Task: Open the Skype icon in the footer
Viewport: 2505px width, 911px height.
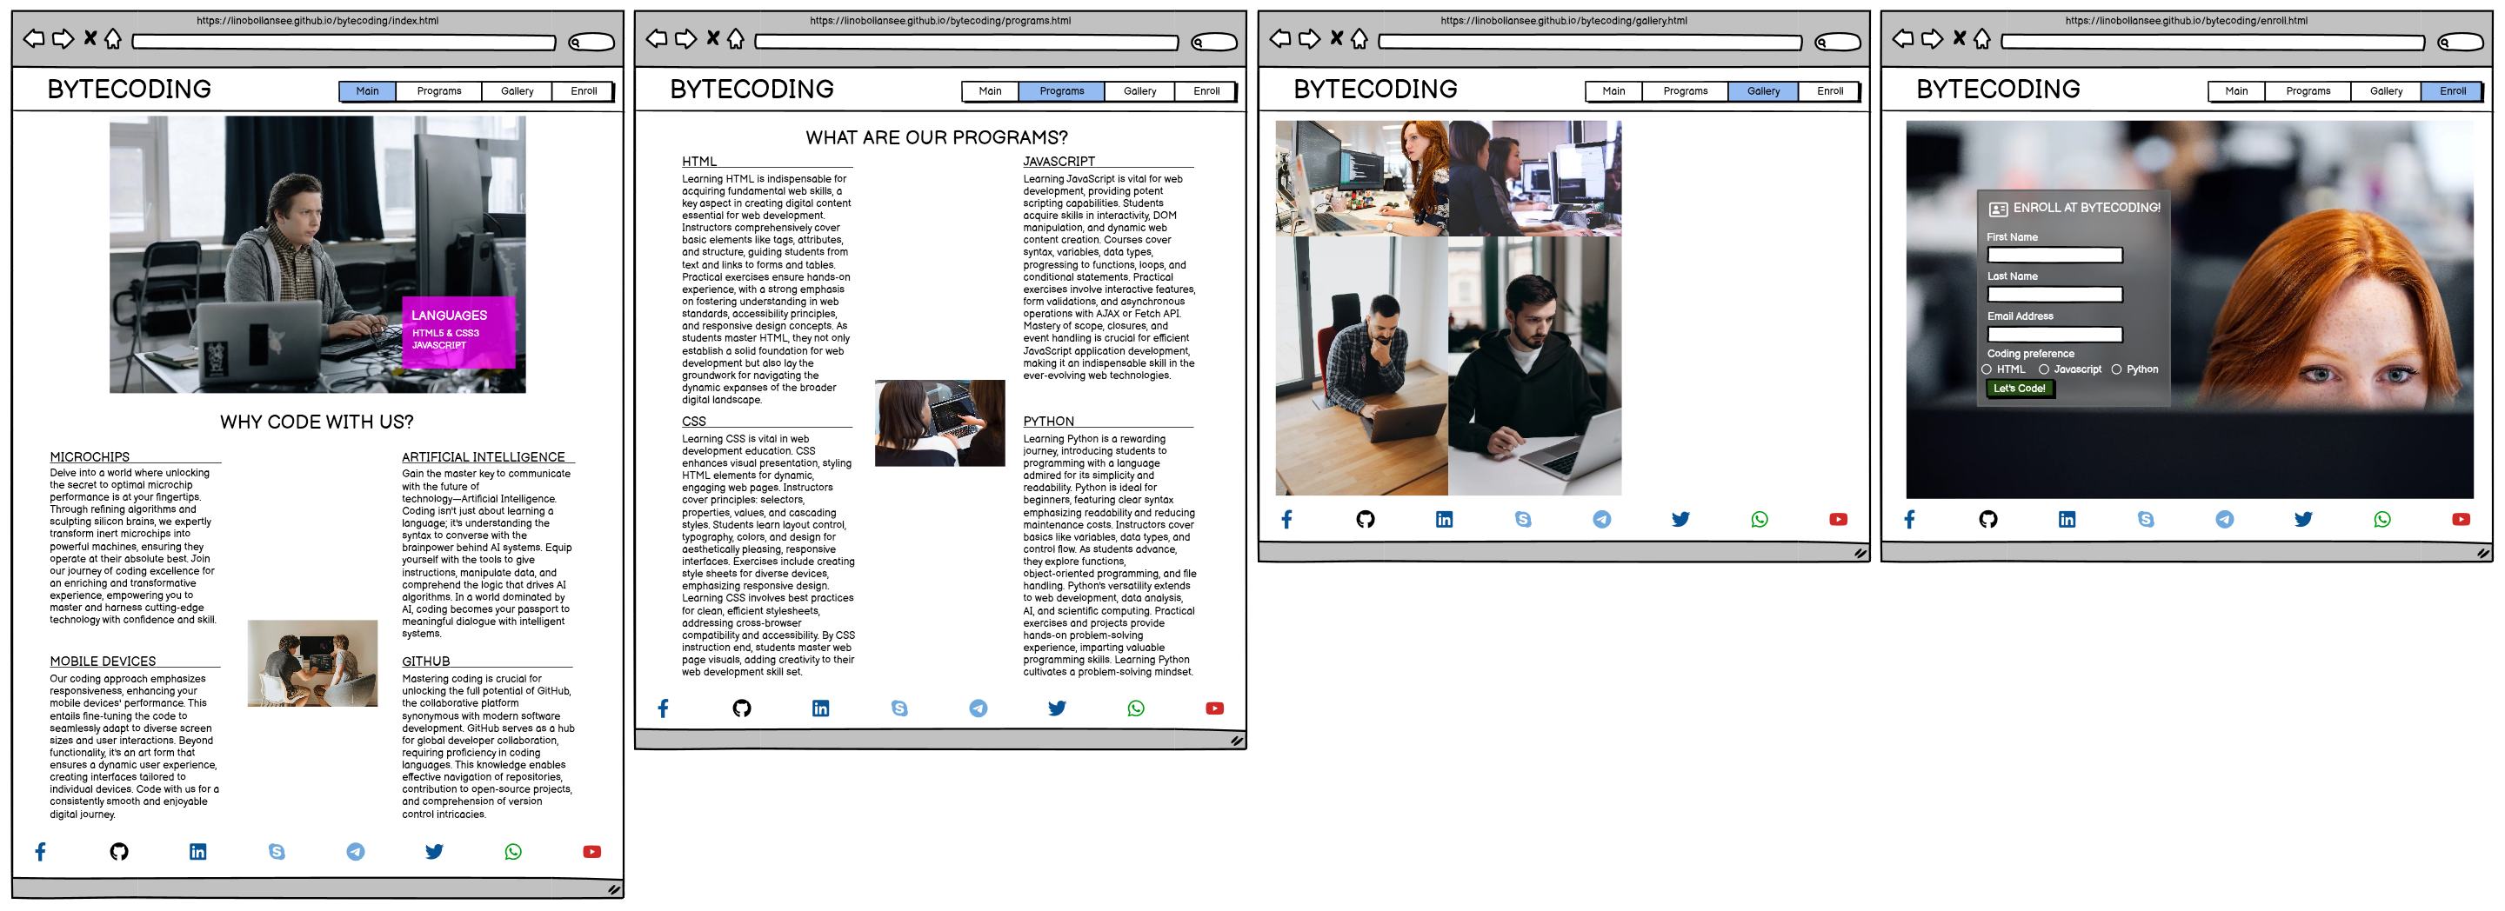Action: 277,852
